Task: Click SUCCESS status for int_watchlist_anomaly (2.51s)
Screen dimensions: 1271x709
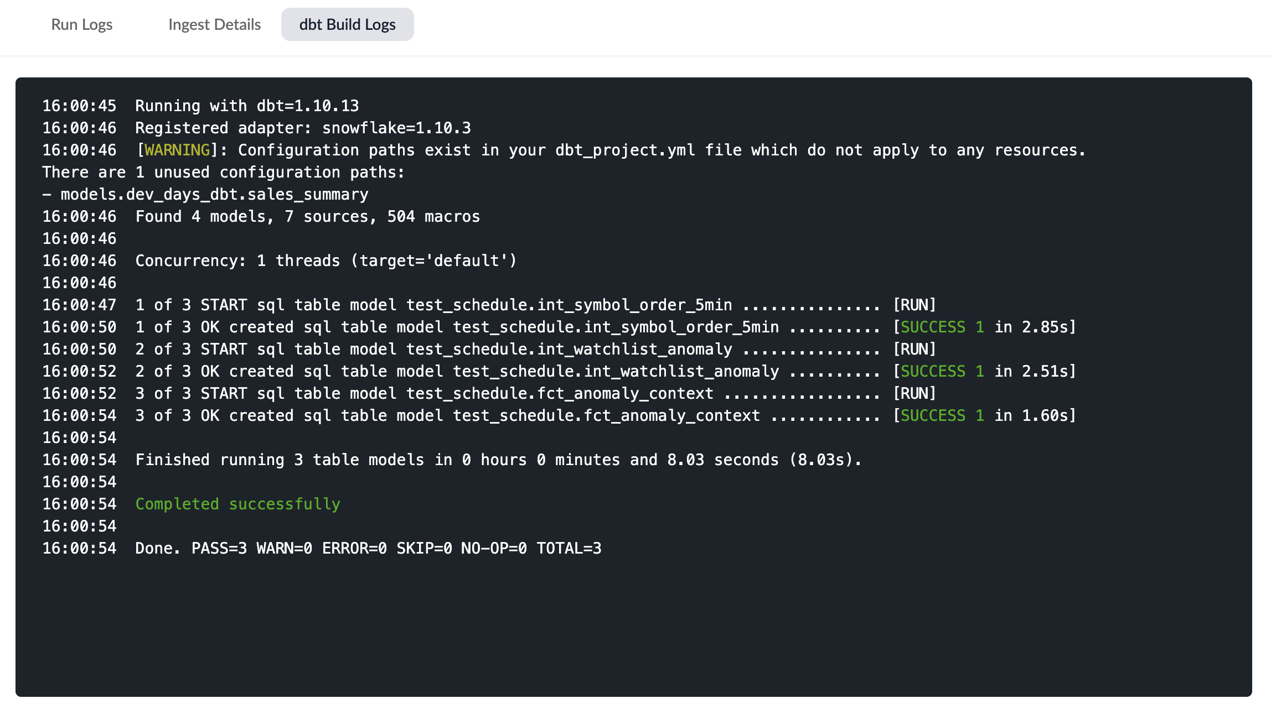Action: click(933, 372)
